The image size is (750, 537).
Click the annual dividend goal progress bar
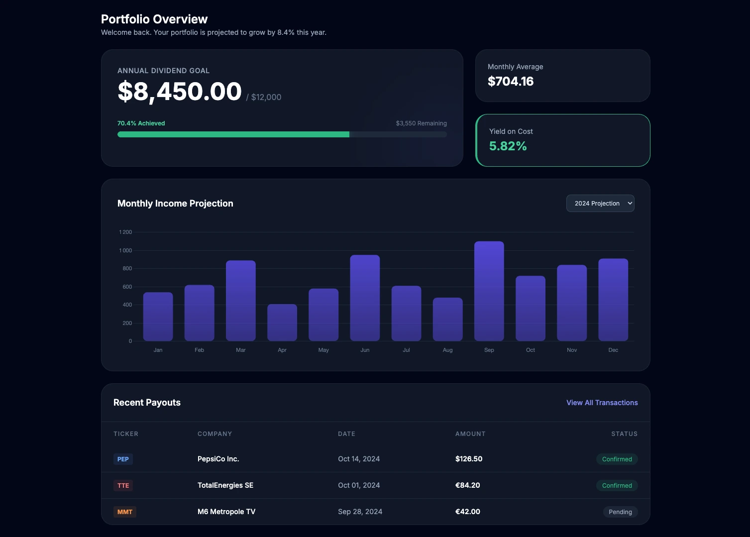282,134
